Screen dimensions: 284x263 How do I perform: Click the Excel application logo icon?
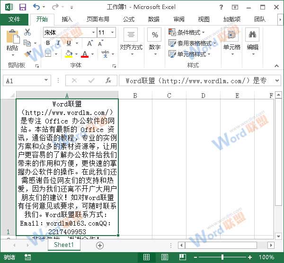click(x=9, y=7)
